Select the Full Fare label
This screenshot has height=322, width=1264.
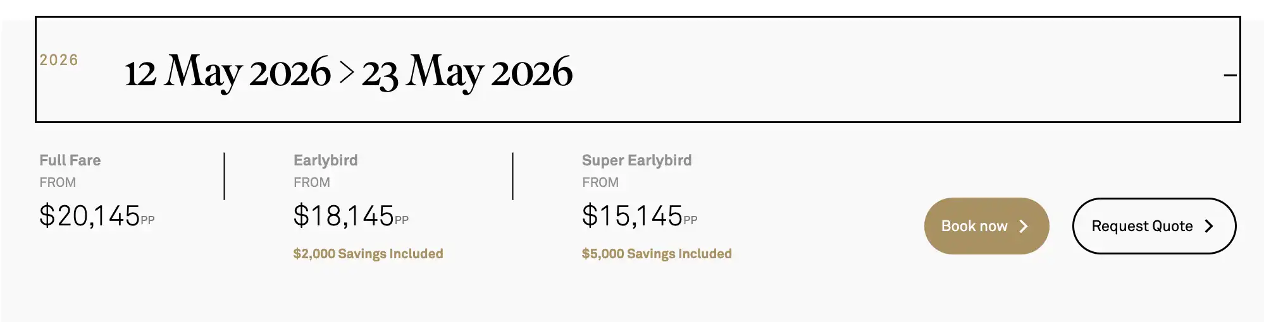click(x=70, y=160)
